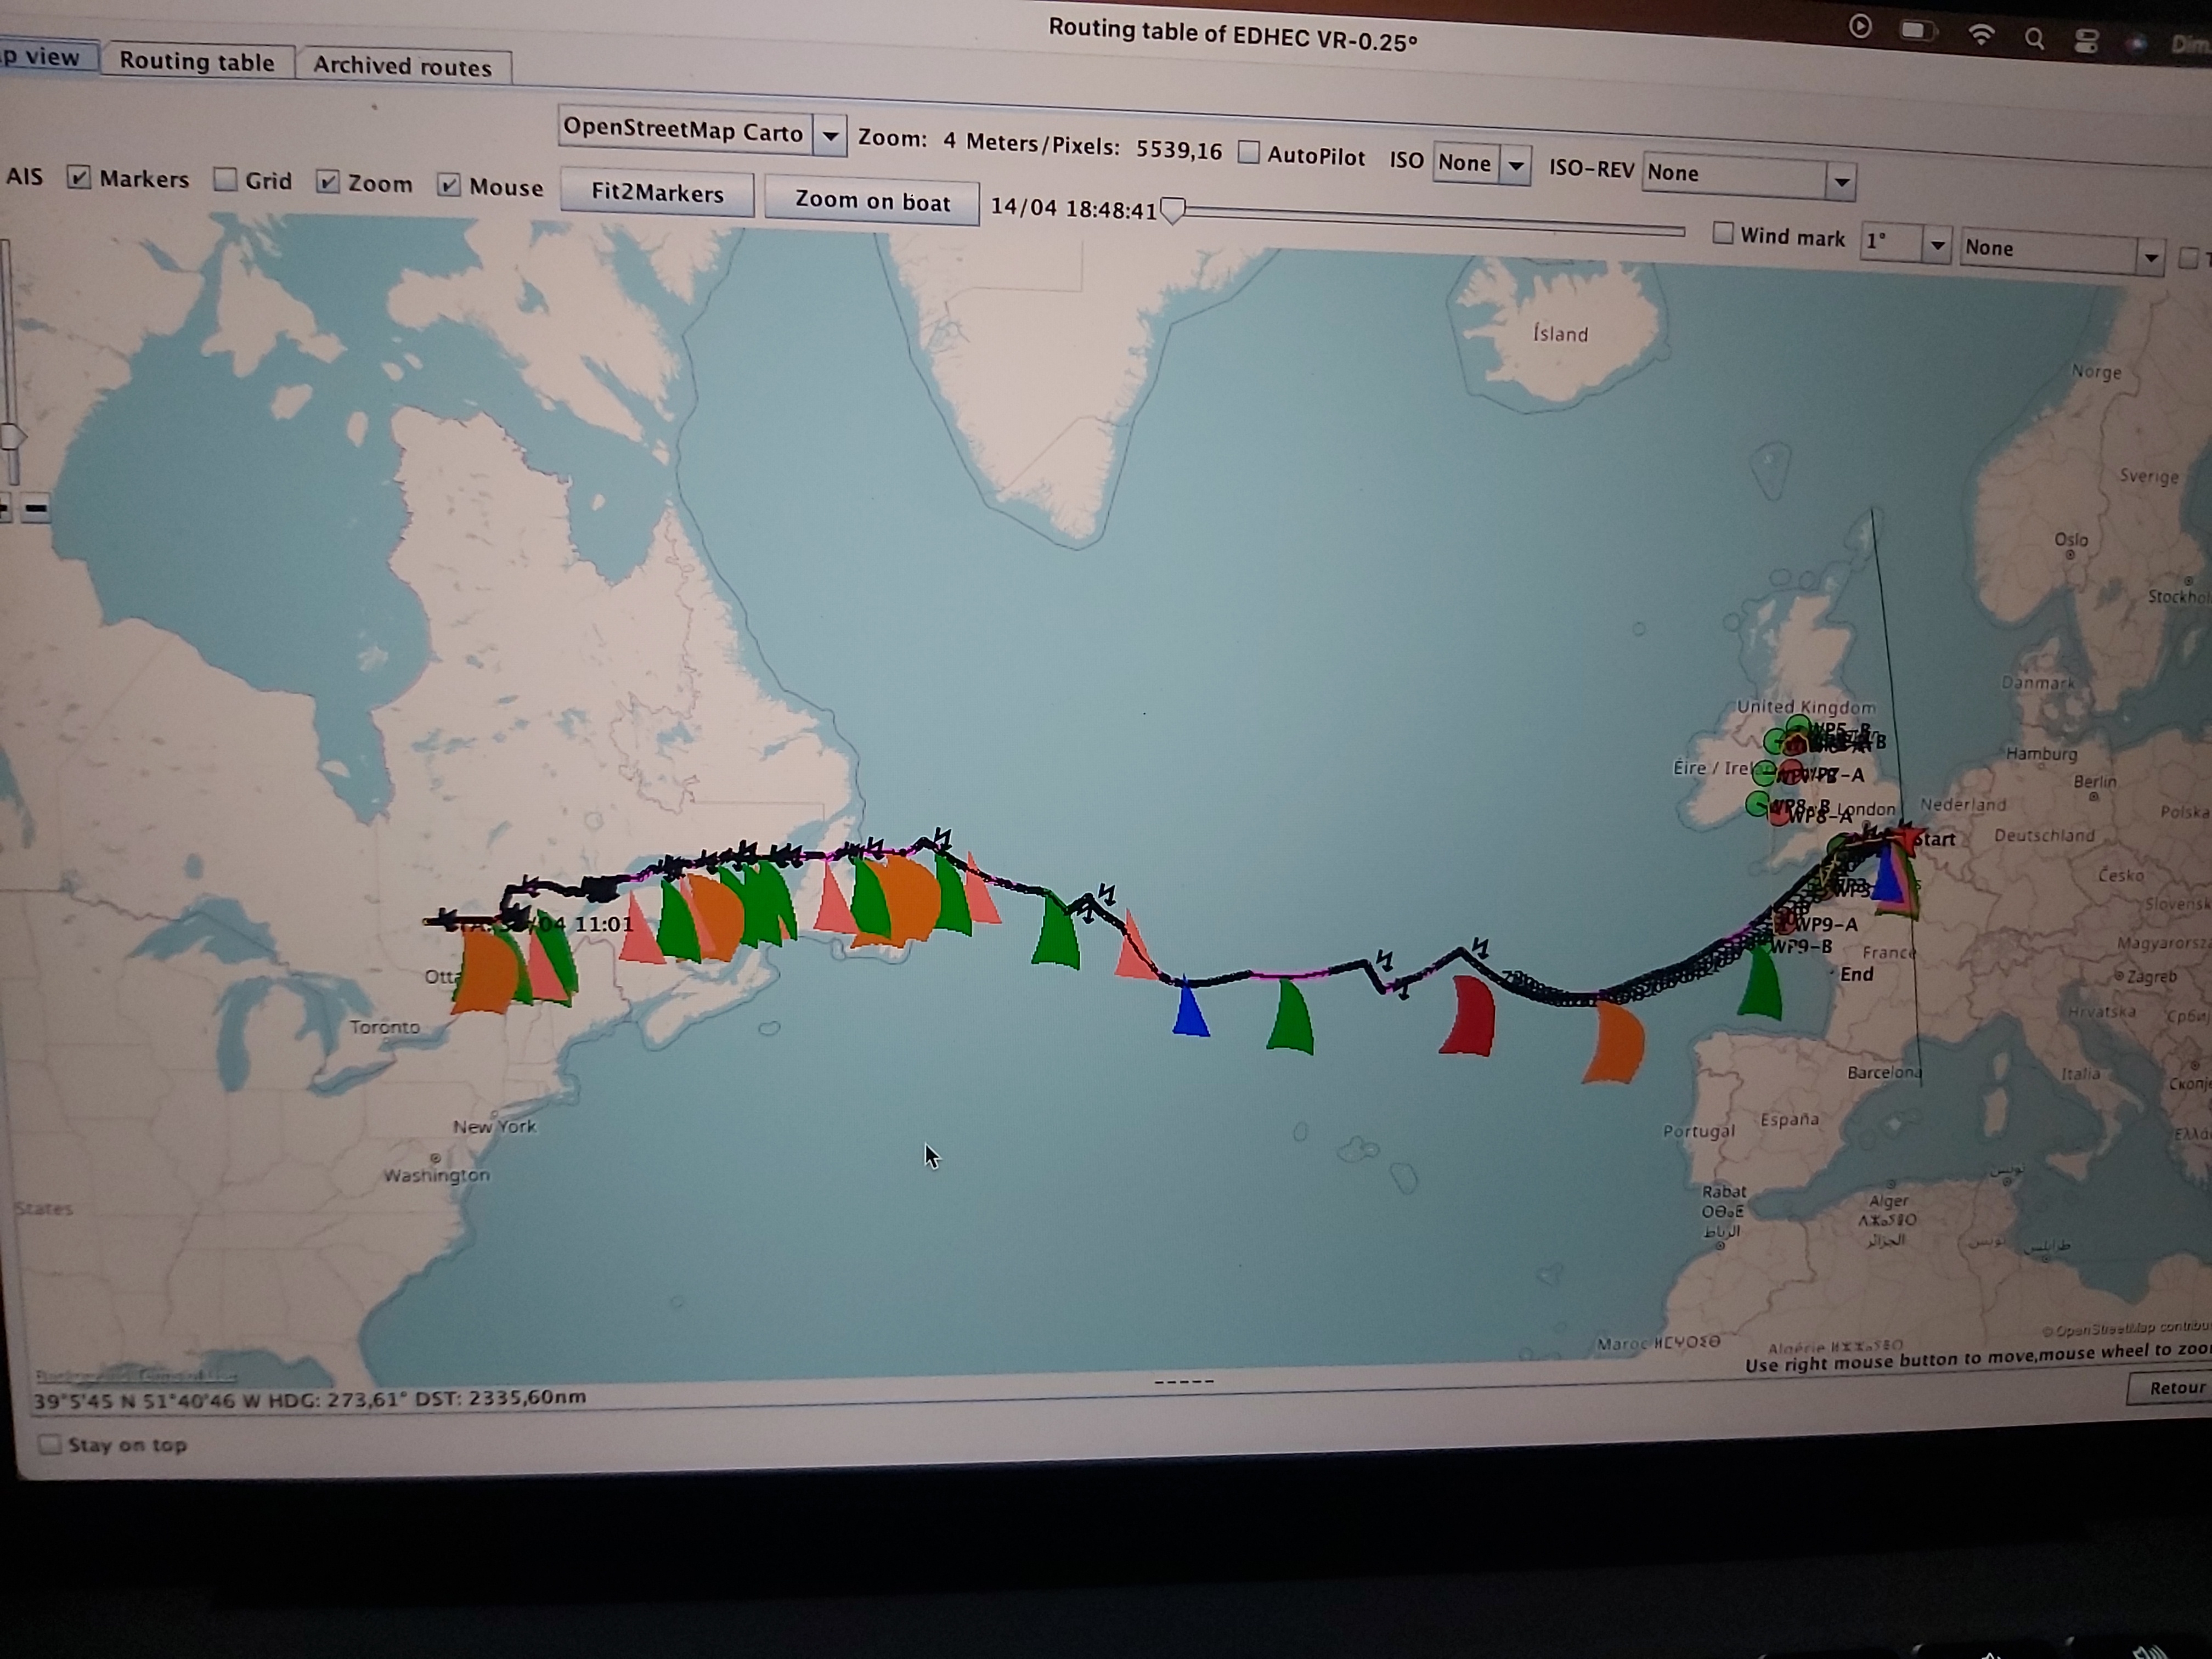This screenshot has height=1659, width=2212.
Task: Toggle the Stay on top checkbox
Action: (x=50, y=1445)
